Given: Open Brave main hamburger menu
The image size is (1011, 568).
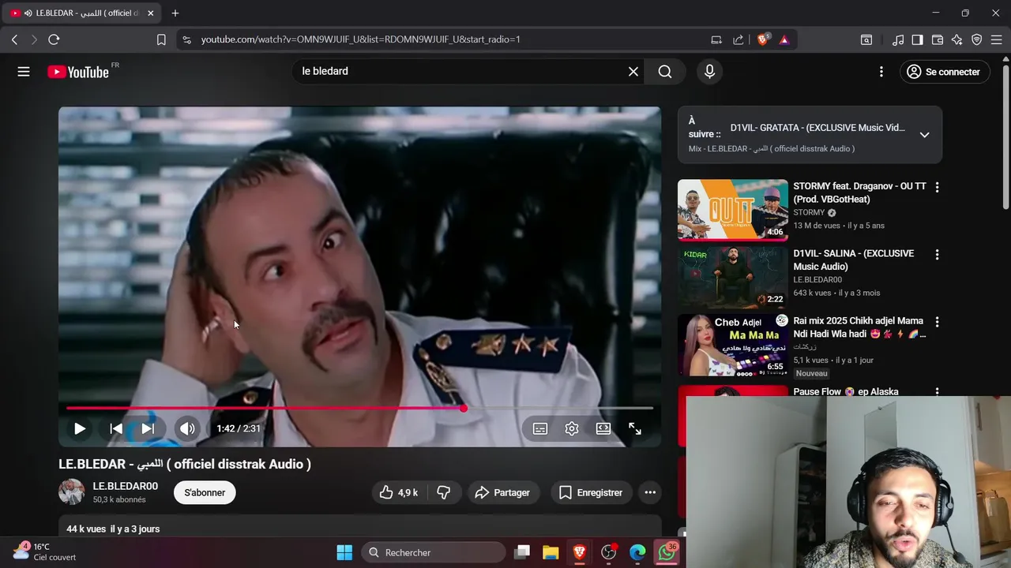Looking at the screenshot, I should (997, 39).
